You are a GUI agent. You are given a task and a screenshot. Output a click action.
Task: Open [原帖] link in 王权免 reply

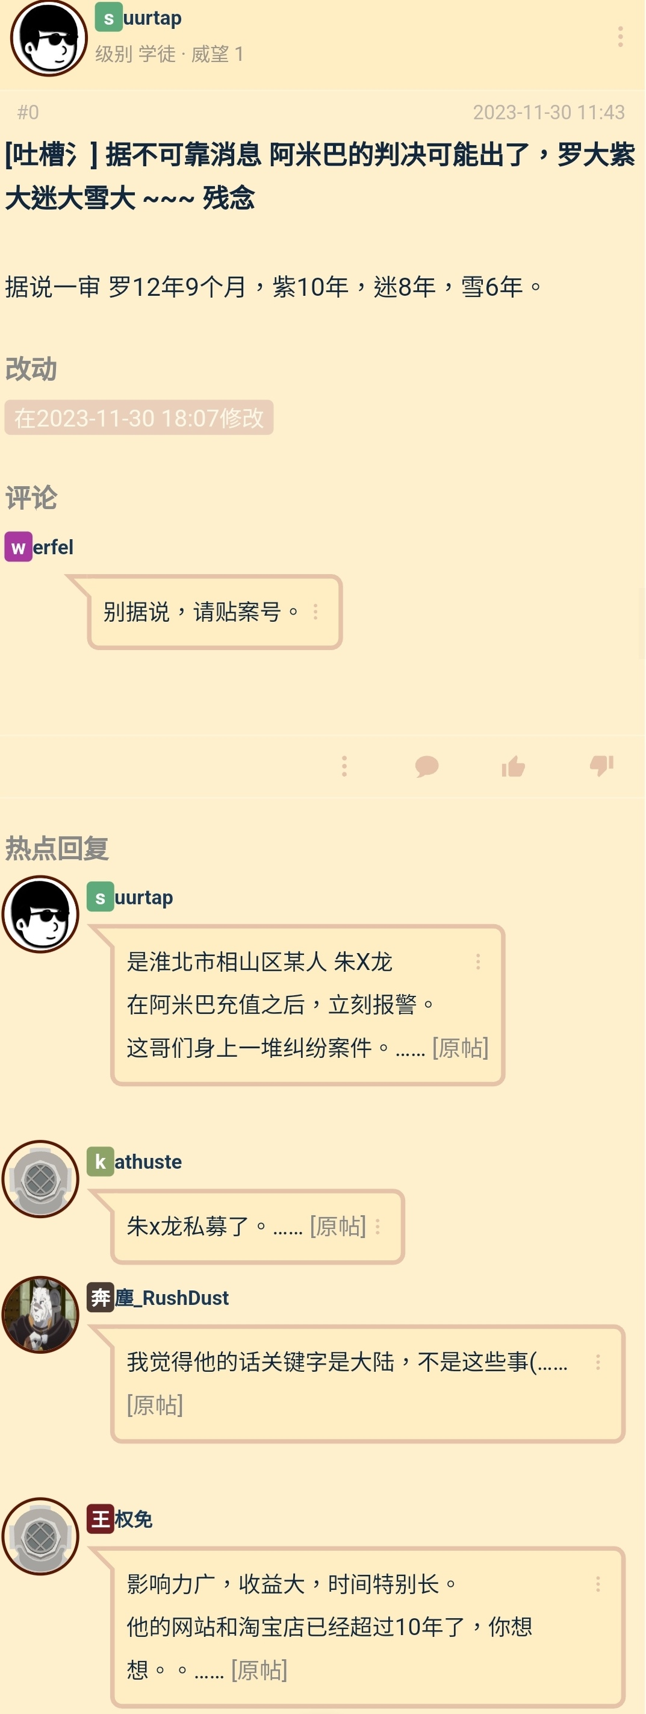click(x=259, y=1669)
